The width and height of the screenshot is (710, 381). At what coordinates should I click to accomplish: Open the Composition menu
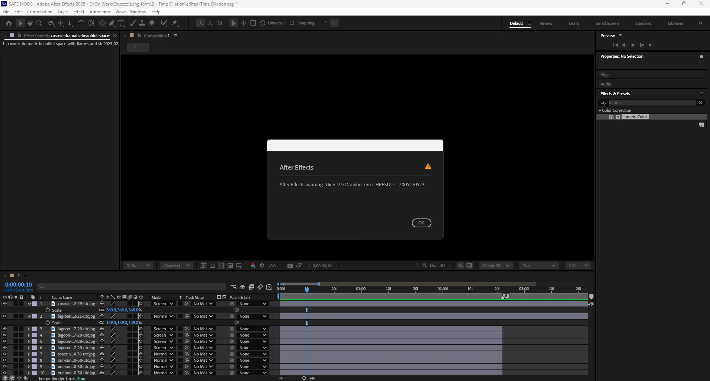pos(40,12)
